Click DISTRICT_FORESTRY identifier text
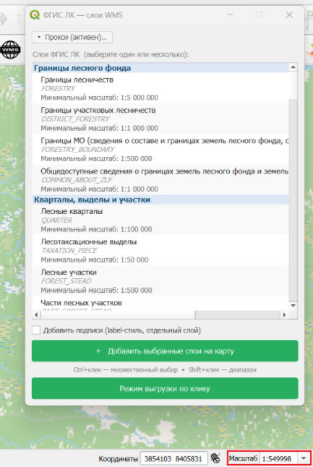This screenshot has width=313, height=467. pos(75,119)
